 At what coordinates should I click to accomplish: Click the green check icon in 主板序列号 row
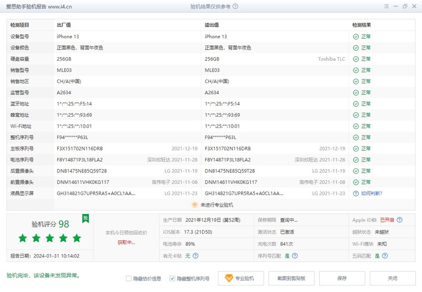tap(356, 149)
